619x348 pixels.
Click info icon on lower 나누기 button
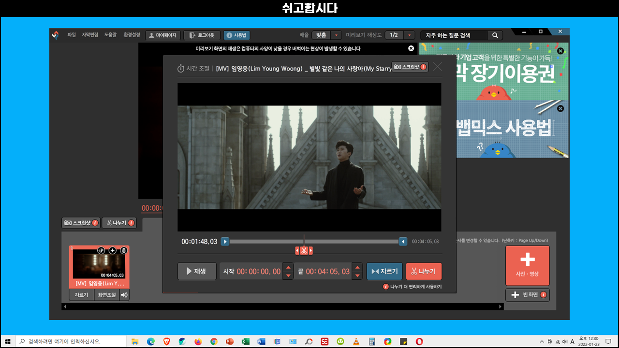131,223
